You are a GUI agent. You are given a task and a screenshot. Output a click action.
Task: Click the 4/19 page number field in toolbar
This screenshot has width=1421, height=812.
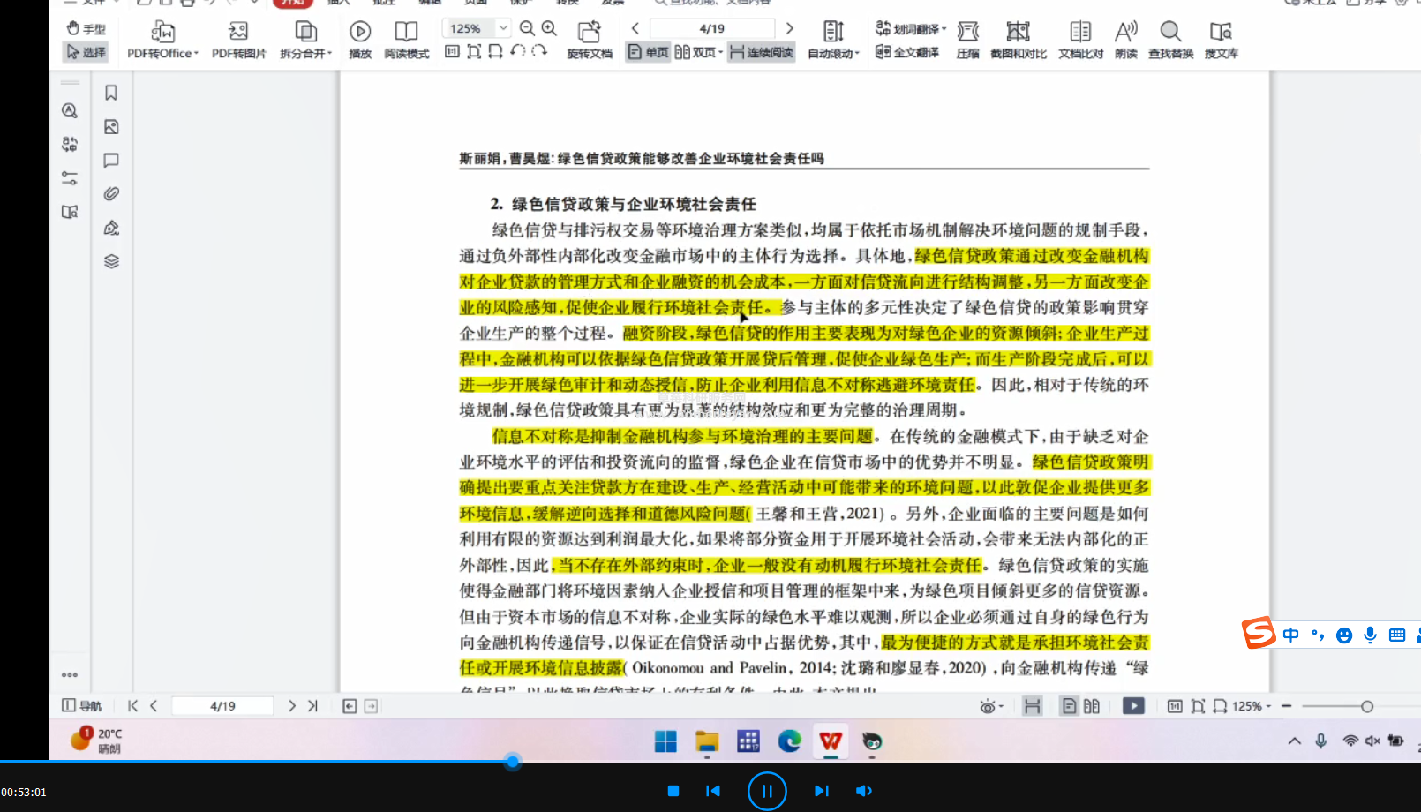[x=712, y=28]
